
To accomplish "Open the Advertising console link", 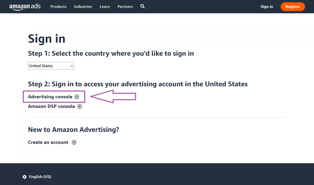I will [50, 97].
